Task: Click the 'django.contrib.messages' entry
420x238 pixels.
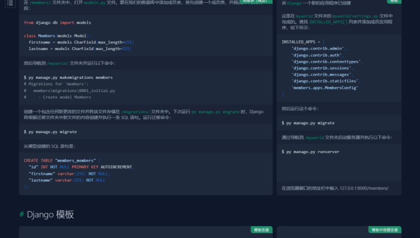Action: pyautogui.click(x=322, y=75)
